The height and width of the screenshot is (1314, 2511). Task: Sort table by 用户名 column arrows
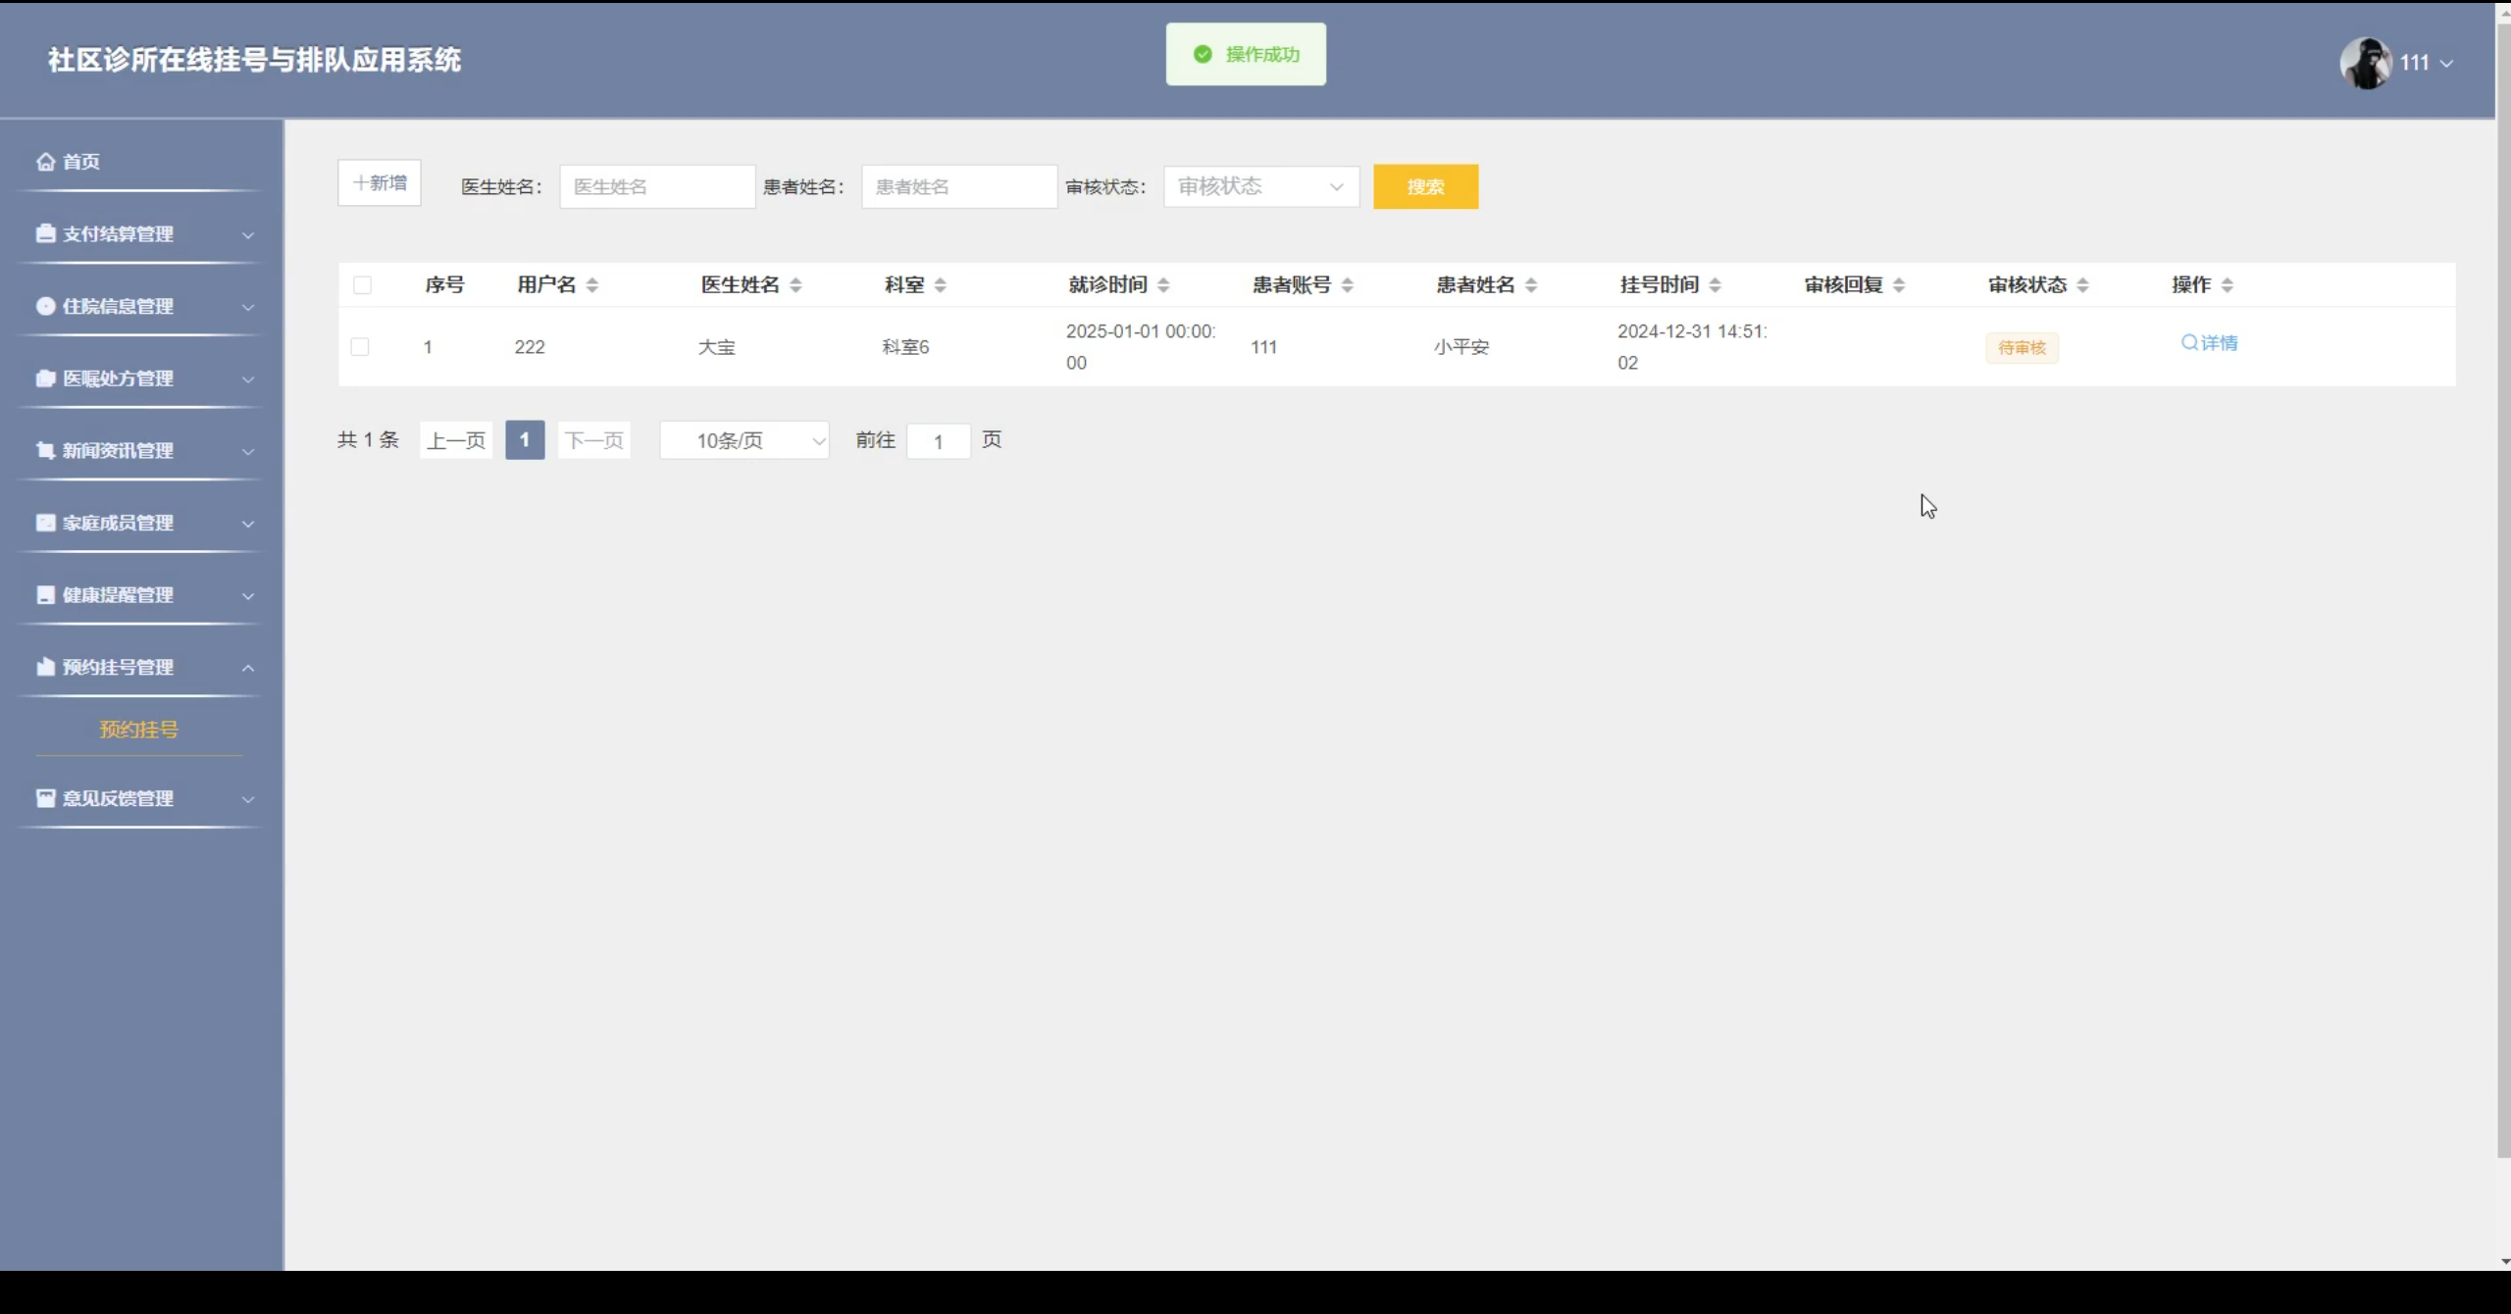point(591,285)
